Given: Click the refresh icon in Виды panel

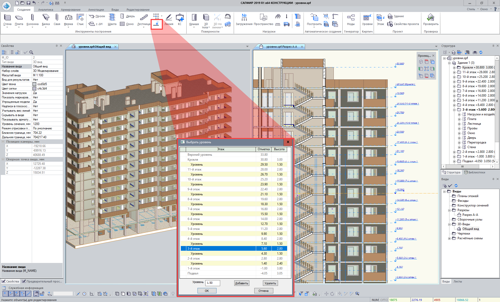Looking at the screenshot, I should coord(456,186).
